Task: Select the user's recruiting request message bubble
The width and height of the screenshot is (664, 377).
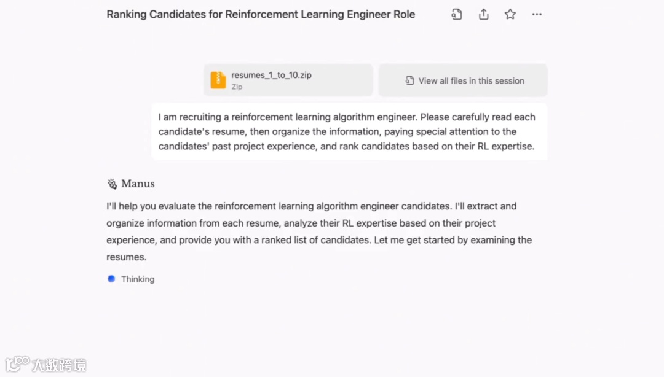Action: (x=349, y=131)
